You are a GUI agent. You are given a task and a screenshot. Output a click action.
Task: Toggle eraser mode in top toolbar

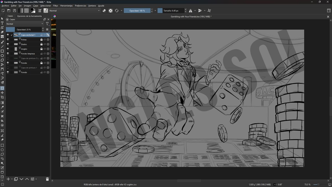point(104,11)
